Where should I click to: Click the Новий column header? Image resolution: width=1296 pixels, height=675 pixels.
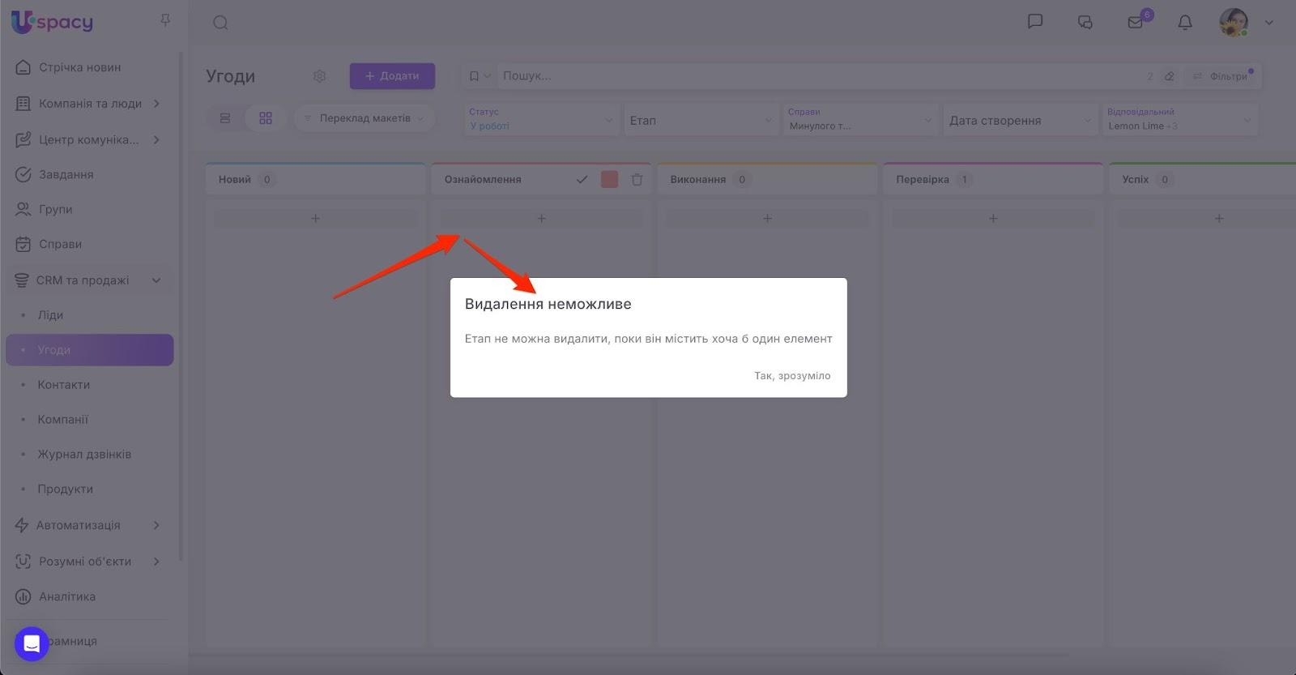[x=316, y=179]
